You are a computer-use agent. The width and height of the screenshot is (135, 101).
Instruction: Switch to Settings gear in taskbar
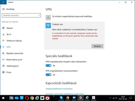[x=81, y=98]
